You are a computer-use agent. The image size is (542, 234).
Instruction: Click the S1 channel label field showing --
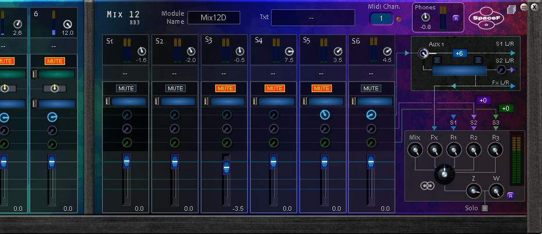tap(125, 73)
